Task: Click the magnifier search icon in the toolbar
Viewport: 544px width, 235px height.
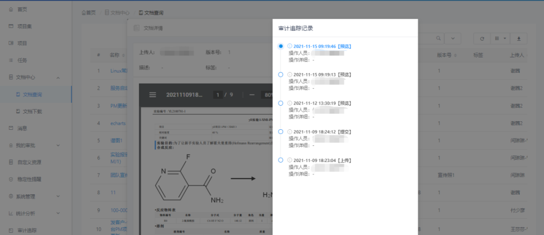Action: pos(438,38)
